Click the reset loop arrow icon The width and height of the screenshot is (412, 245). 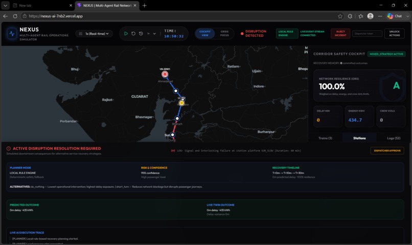(x=133, y=34)
